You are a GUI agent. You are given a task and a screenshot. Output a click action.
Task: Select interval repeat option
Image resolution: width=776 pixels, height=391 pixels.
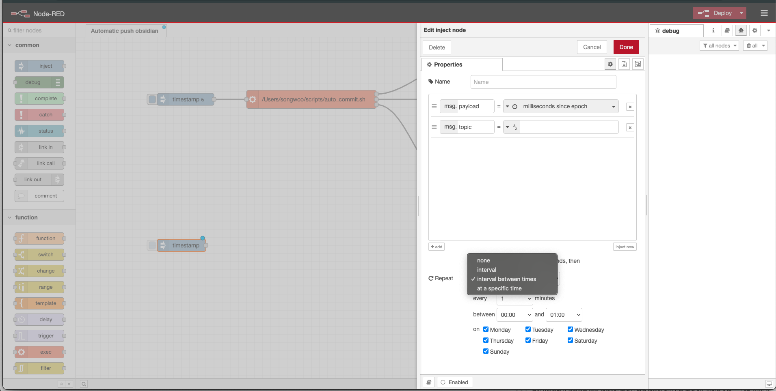point(512,270)
